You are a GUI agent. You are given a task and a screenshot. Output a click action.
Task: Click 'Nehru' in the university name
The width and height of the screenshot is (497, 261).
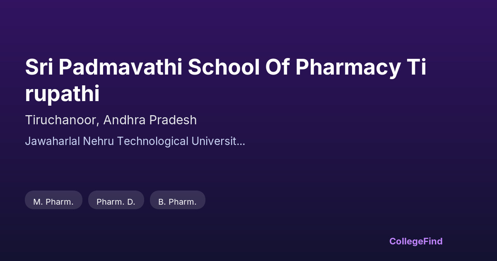click(98, 141)
